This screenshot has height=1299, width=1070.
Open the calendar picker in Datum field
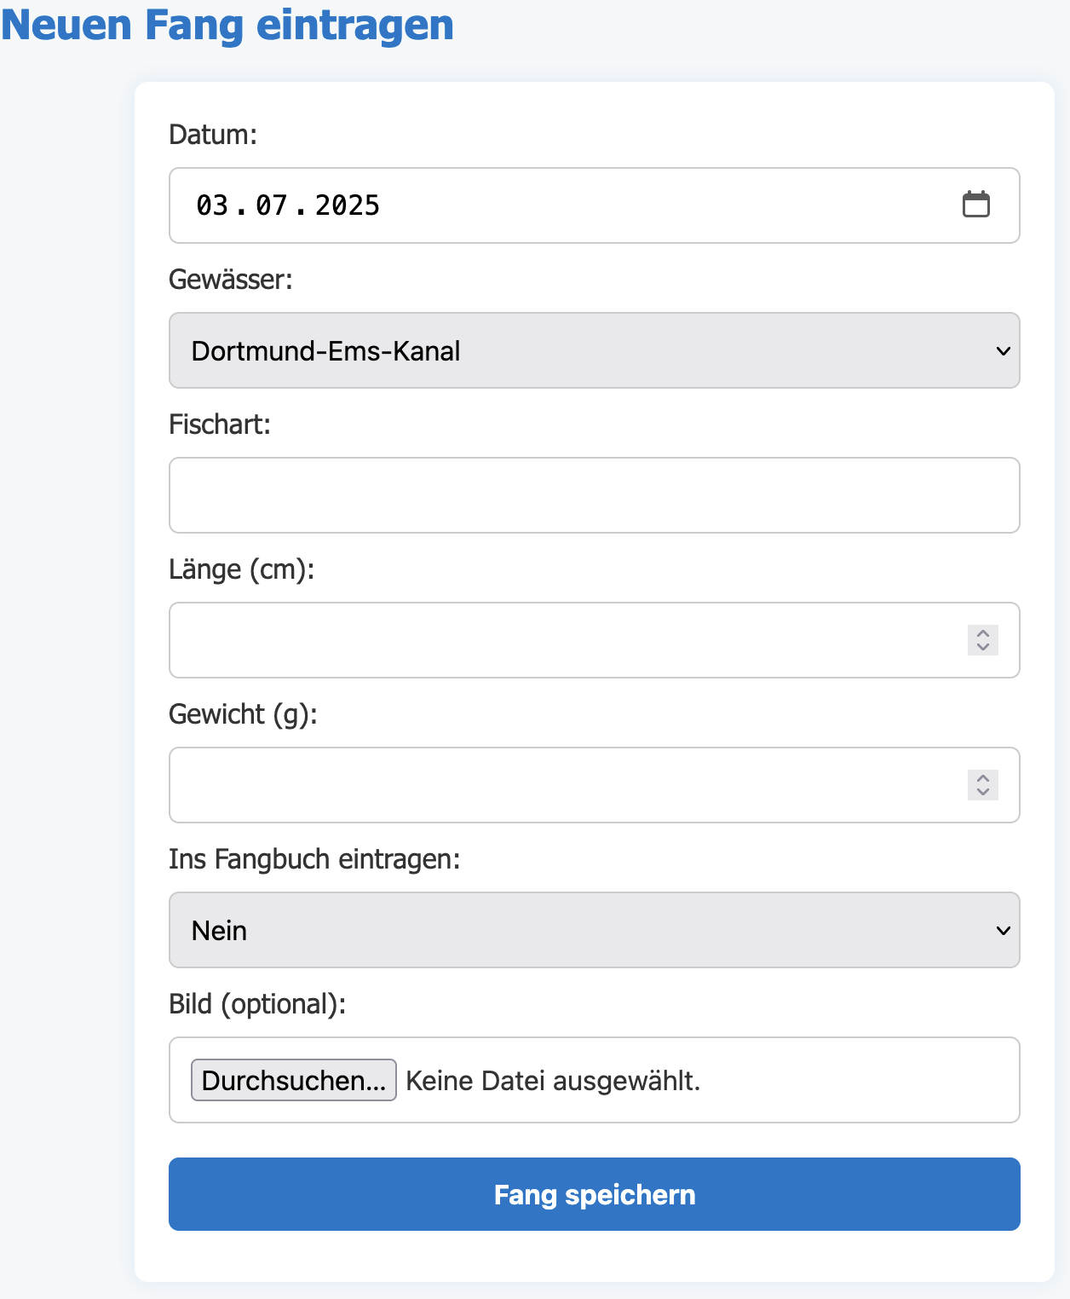976,205
